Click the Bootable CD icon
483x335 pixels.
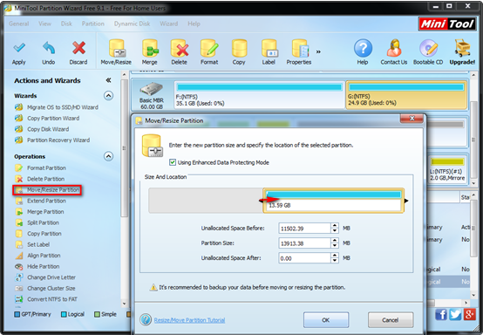point(428,48)
